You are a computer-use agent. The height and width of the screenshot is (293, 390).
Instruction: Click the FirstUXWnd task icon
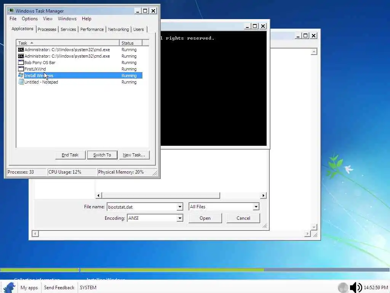point(21,69)
